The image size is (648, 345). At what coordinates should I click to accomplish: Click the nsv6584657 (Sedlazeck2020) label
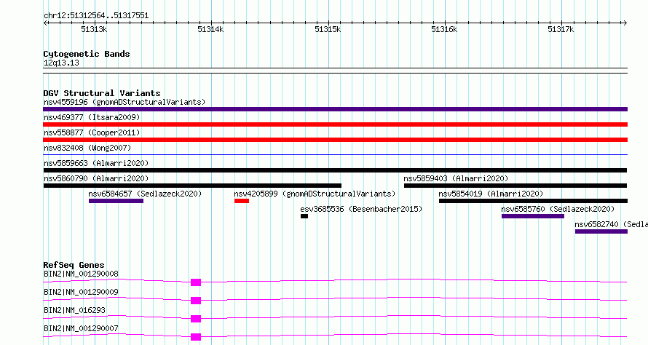click(145, 194)
